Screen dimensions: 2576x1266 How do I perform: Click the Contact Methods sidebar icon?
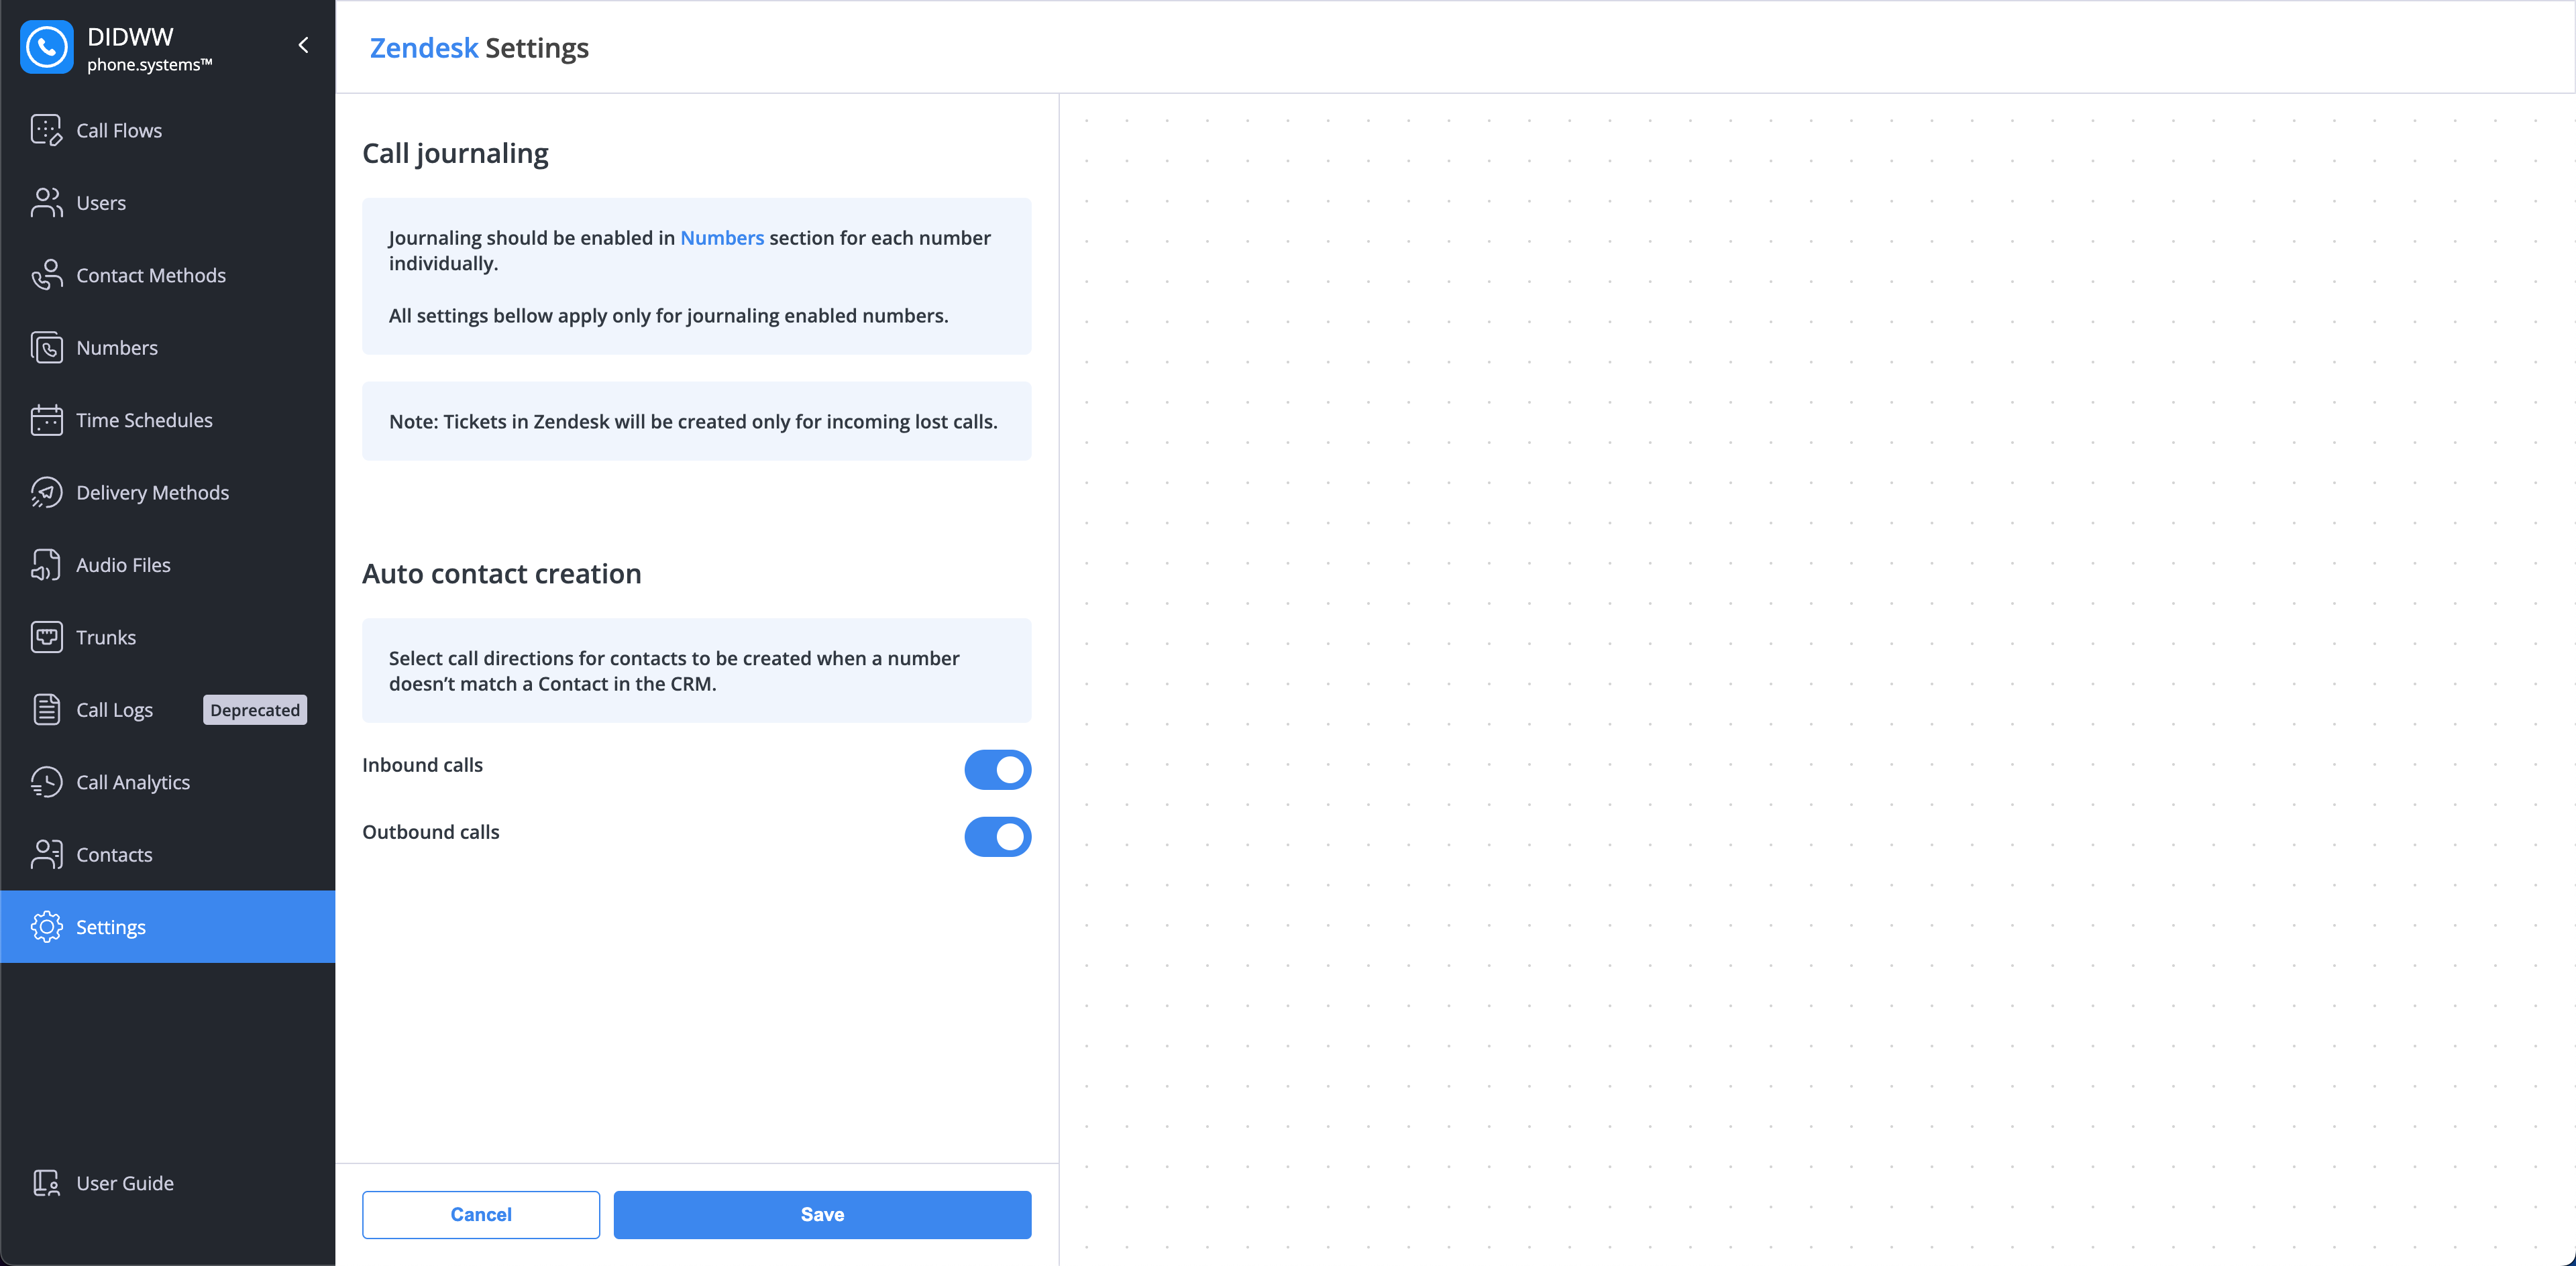coord(46,275)
